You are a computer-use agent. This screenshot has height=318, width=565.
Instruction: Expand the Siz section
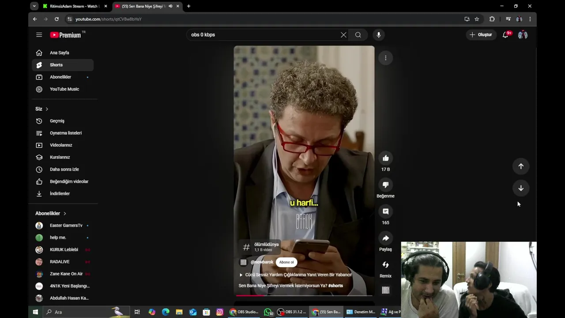pyautogui.click(x=42, y=109)
